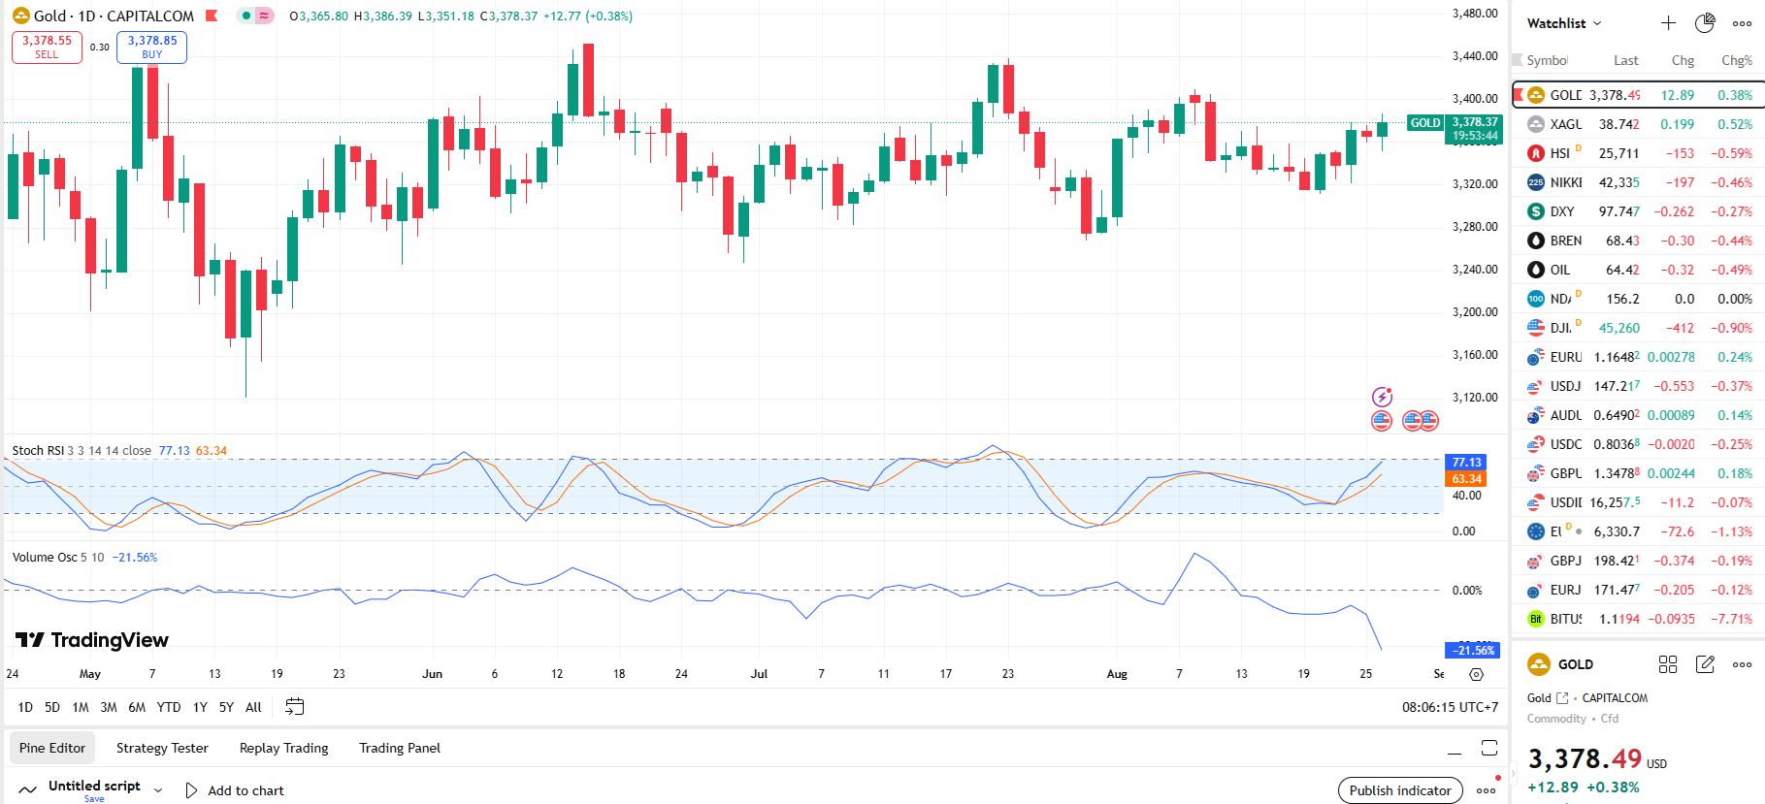Screen dimensions: 1765x804
Task: Open the GOLD details grid view icon
Action: coord(1668,664)
